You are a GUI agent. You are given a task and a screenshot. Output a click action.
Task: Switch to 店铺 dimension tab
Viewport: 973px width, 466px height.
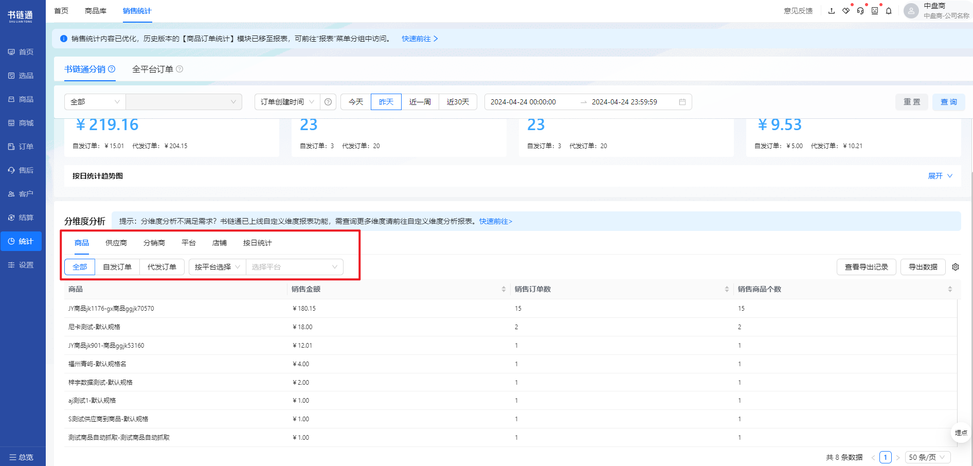[x=220, y=243]
